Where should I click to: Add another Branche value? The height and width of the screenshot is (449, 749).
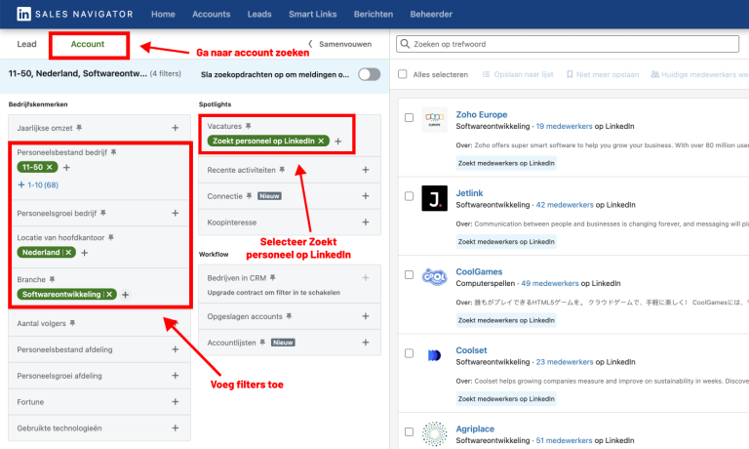pyautogui.click(x=125, y=295)
